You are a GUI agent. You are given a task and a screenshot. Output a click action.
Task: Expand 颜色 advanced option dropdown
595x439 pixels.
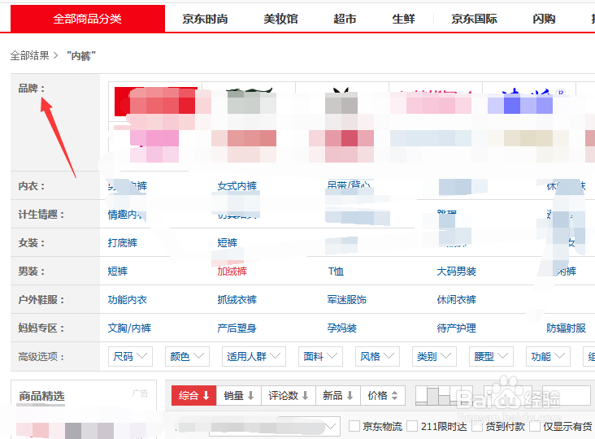click(187, 356)
